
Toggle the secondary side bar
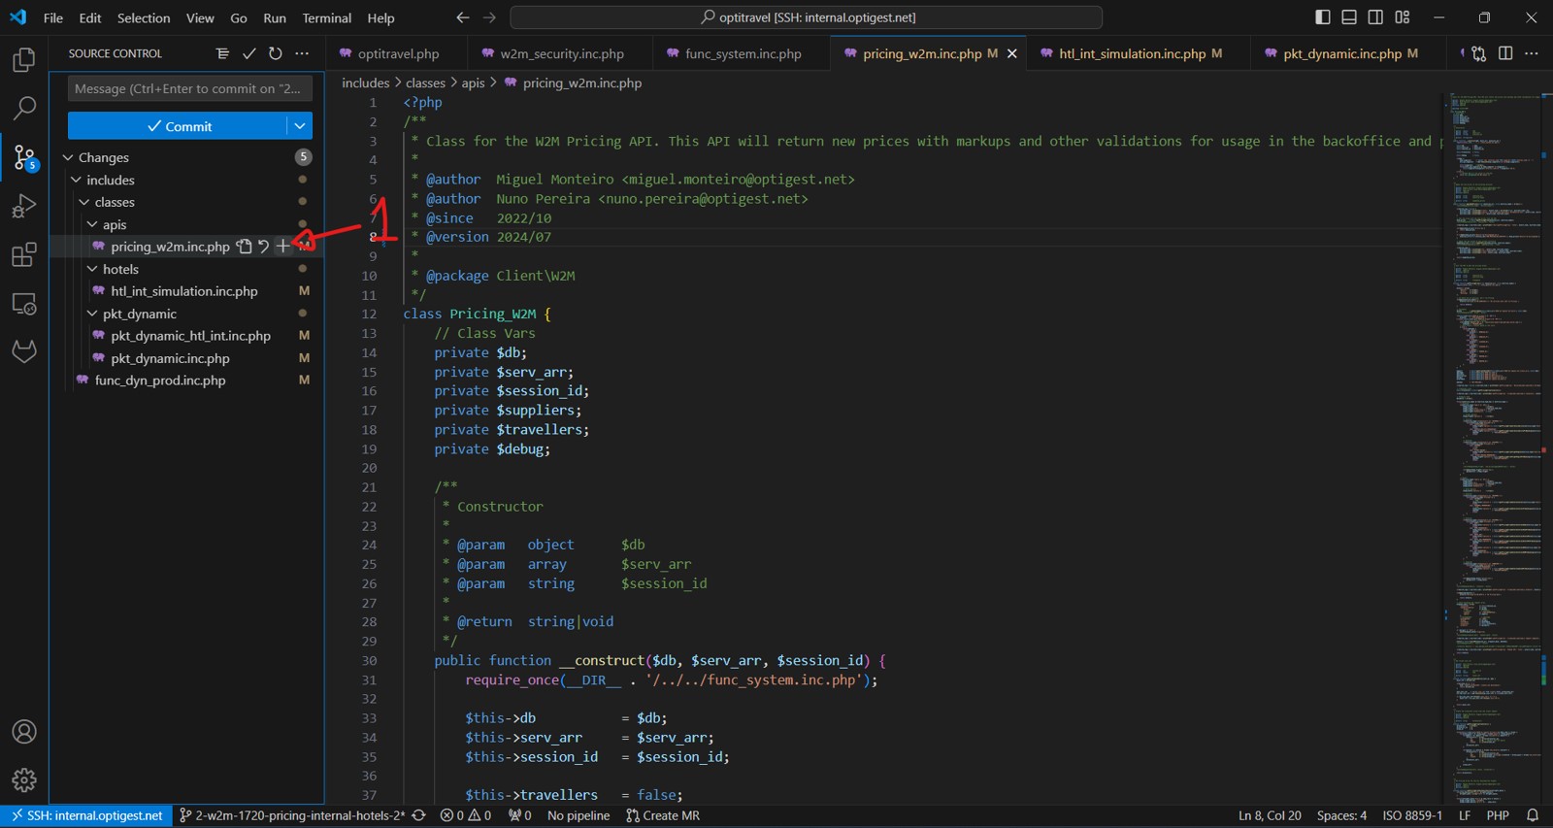point(1375,17)
